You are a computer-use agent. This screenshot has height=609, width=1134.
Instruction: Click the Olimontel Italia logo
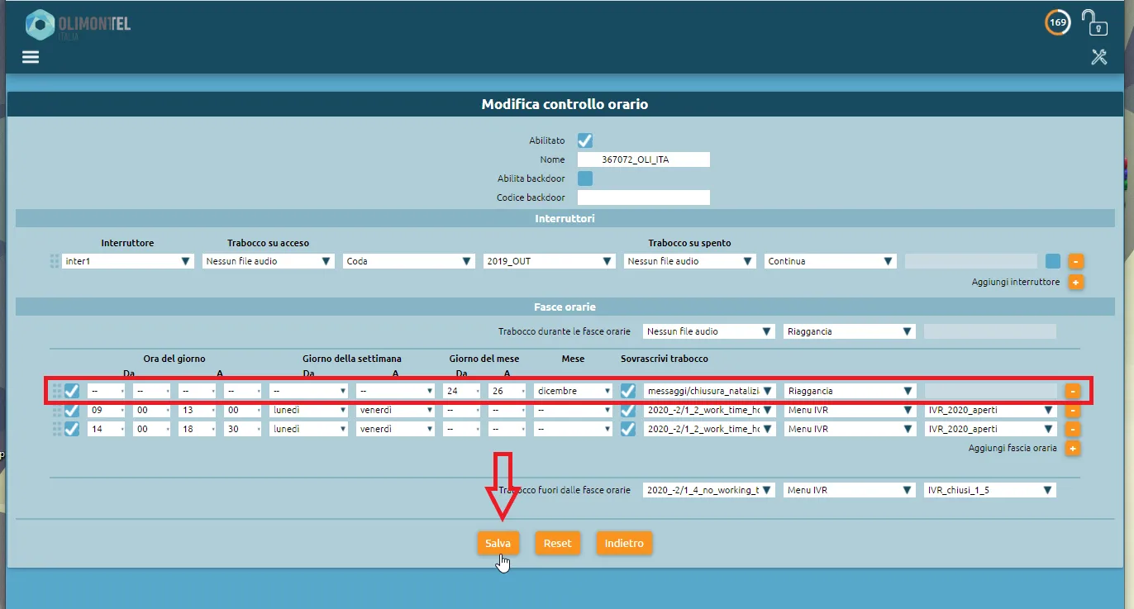pos(77,25)
